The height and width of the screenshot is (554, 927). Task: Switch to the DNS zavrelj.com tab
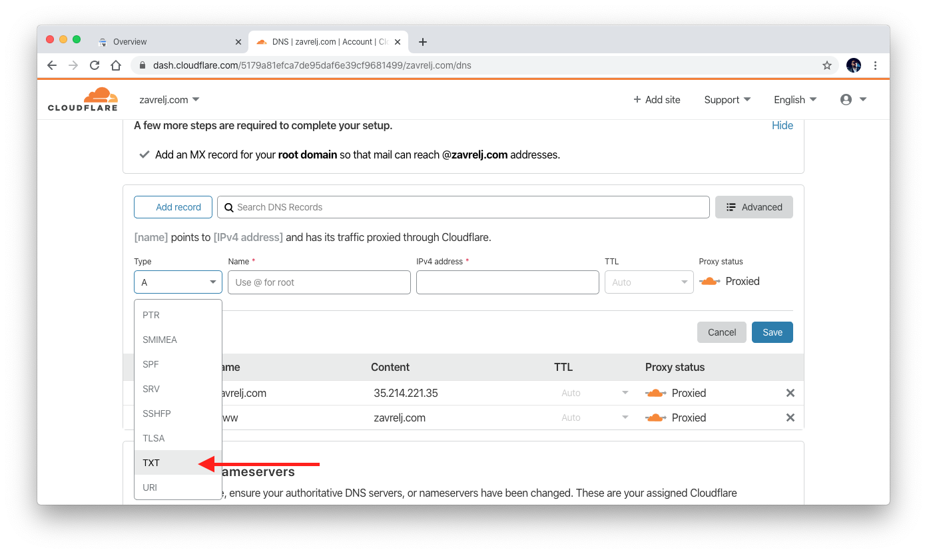328,42
